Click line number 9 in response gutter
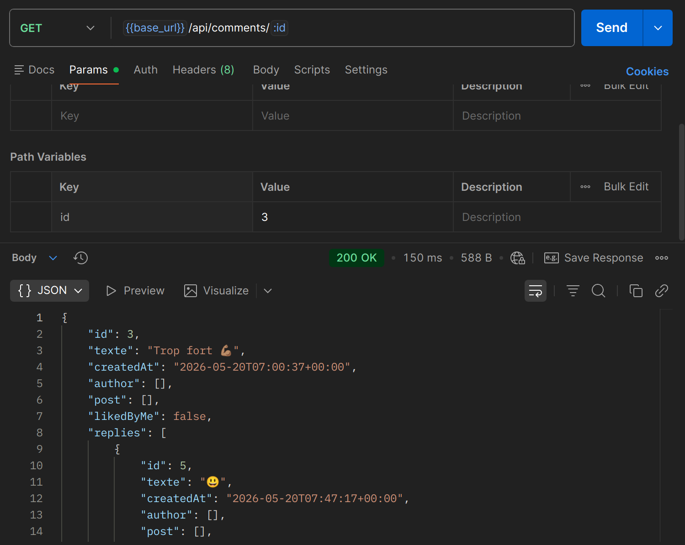The height and width of the screenshot is (545, 685). (x=39, y=449)
